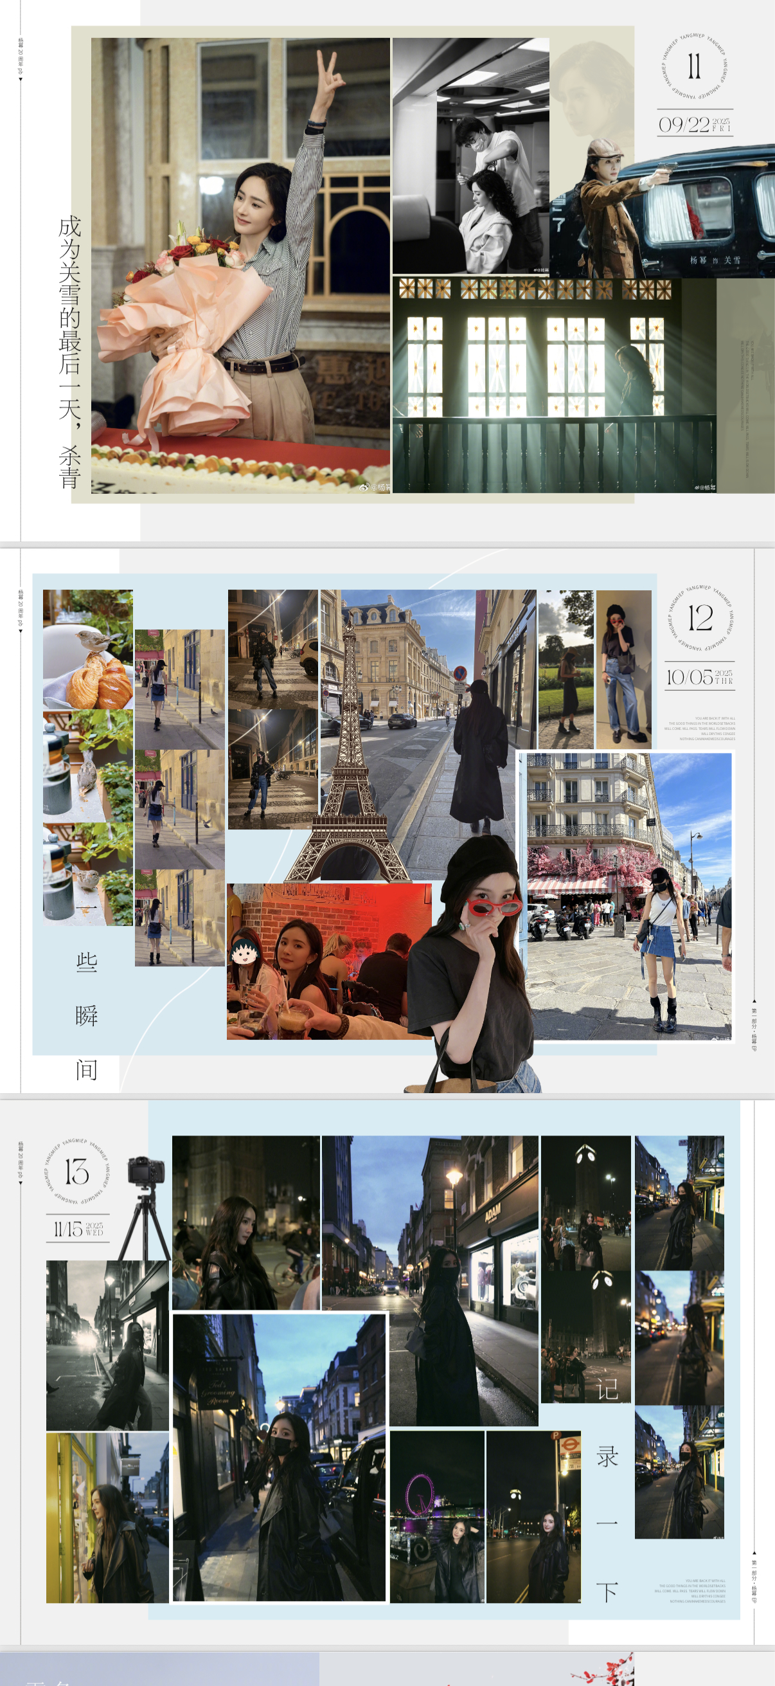775x1686 pixels.
Task: Open the black-and-white hairstylist photo
Action: point(470,156)
